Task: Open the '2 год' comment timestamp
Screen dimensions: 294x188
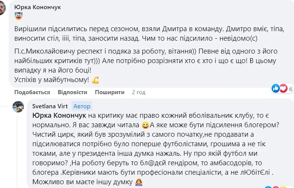Action: (139, 92)
